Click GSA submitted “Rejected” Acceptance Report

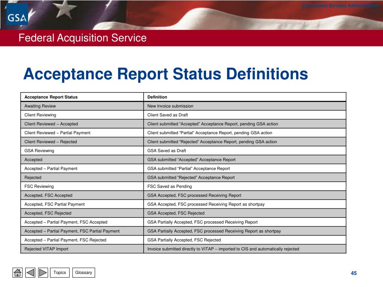tap(245, 178)
